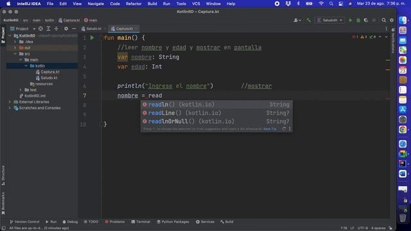Viewport: 411px width, 231px height.
Task: Collapse the KotlinRD project root
Action: 10,36
